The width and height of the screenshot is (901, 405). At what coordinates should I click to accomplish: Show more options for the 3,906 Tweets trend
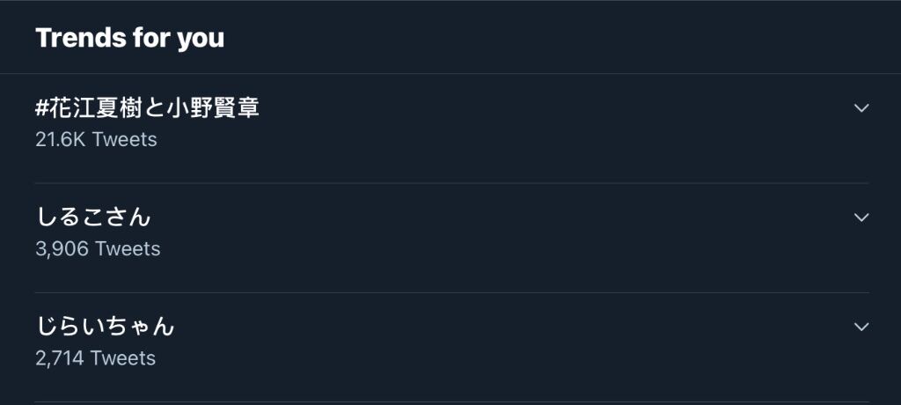(861, 217)
